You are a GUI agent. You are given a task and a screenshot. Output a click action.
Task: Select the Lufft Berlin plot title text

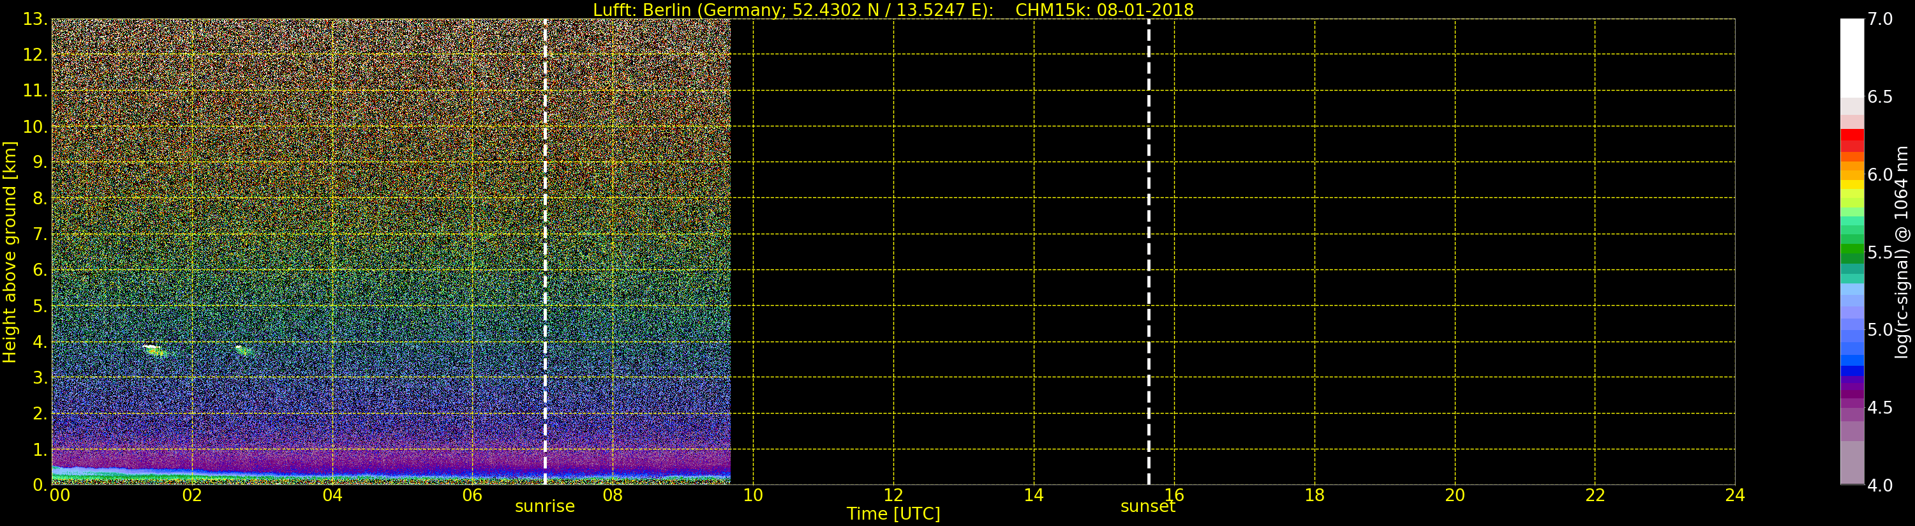click(793, 10)
